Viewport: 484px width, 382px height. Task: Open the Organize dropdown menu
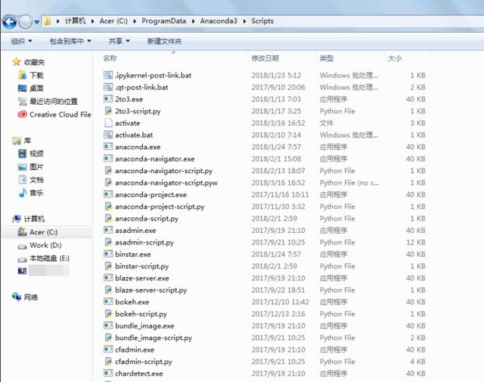point(21,41)
